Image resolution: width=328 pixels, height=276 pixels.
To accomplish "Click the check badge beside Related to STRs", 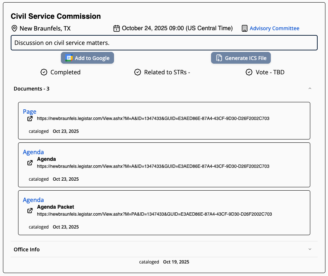I will (138, 72).
